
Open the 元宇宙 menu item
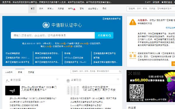[61, 9]
